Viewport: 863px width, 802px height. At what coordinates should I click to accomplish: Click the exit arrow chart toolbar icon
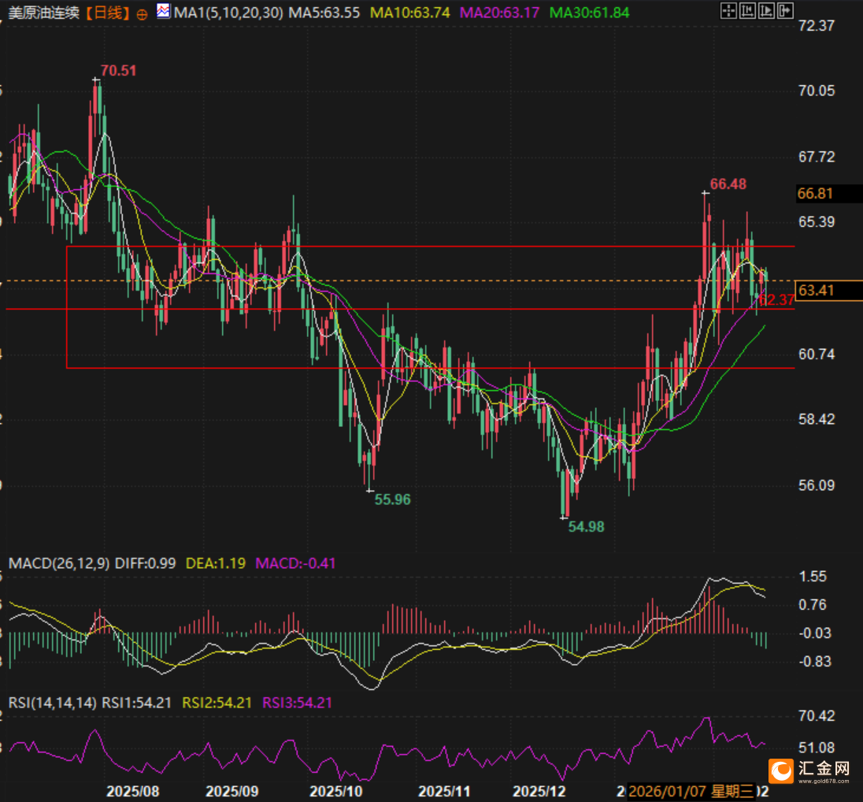click(784, 11)
